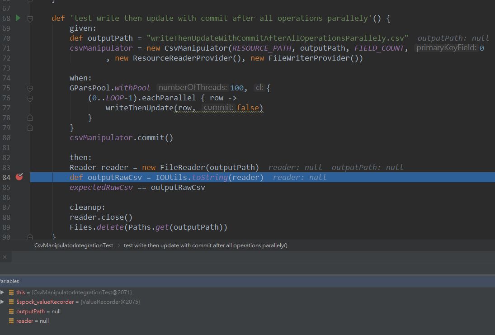Click the field icon beside reader variable

click(x=11, y=321)
